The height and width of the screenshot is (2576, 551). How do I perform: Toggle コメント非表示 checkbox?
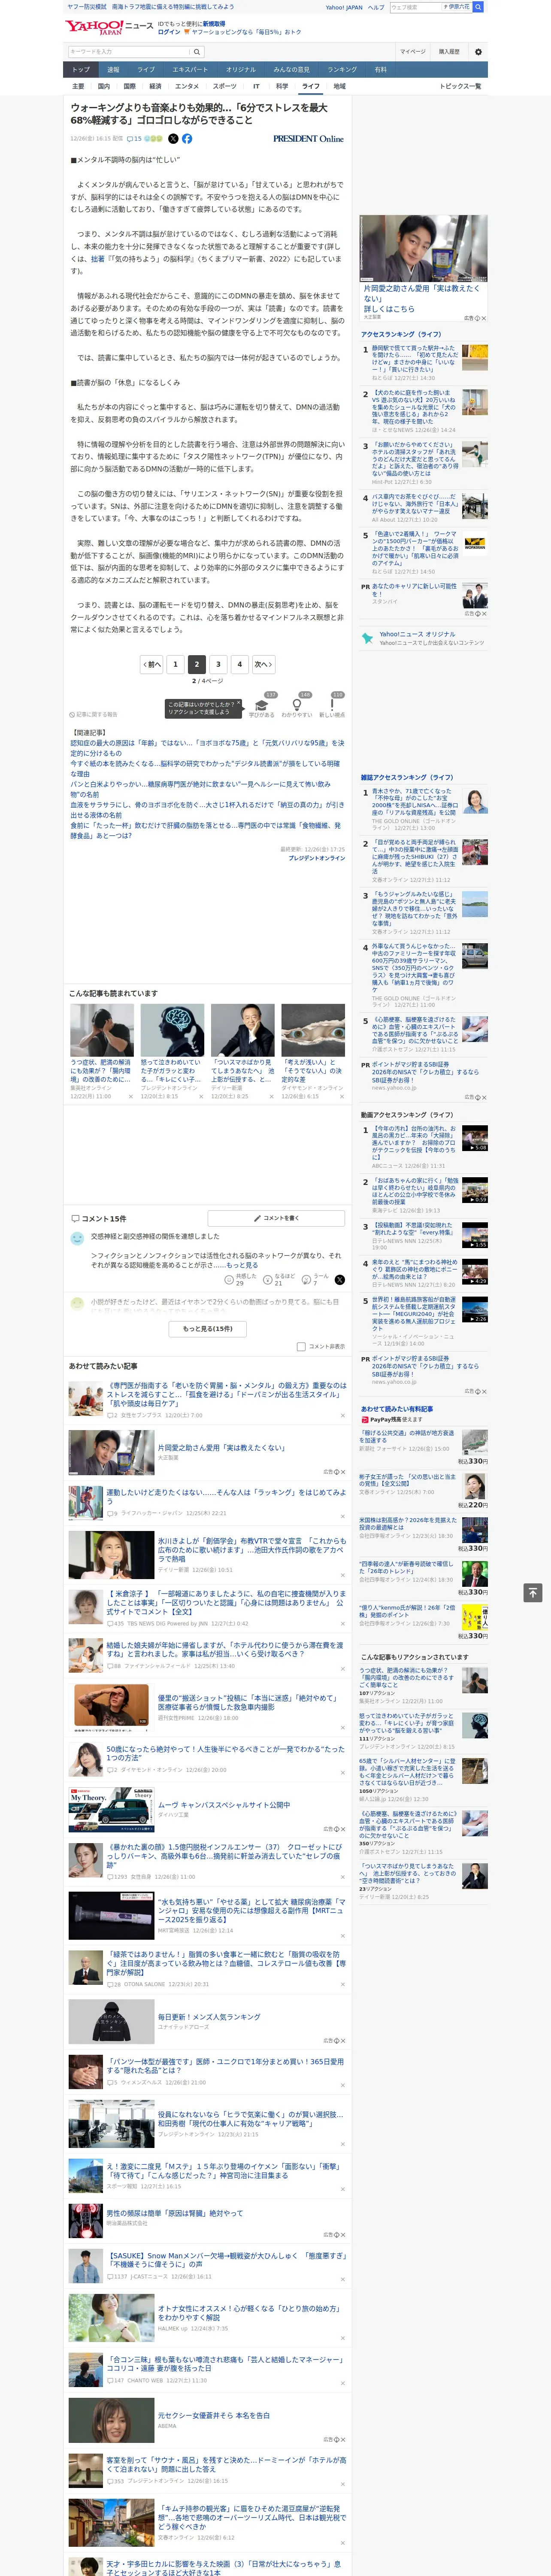[301, 1346]
